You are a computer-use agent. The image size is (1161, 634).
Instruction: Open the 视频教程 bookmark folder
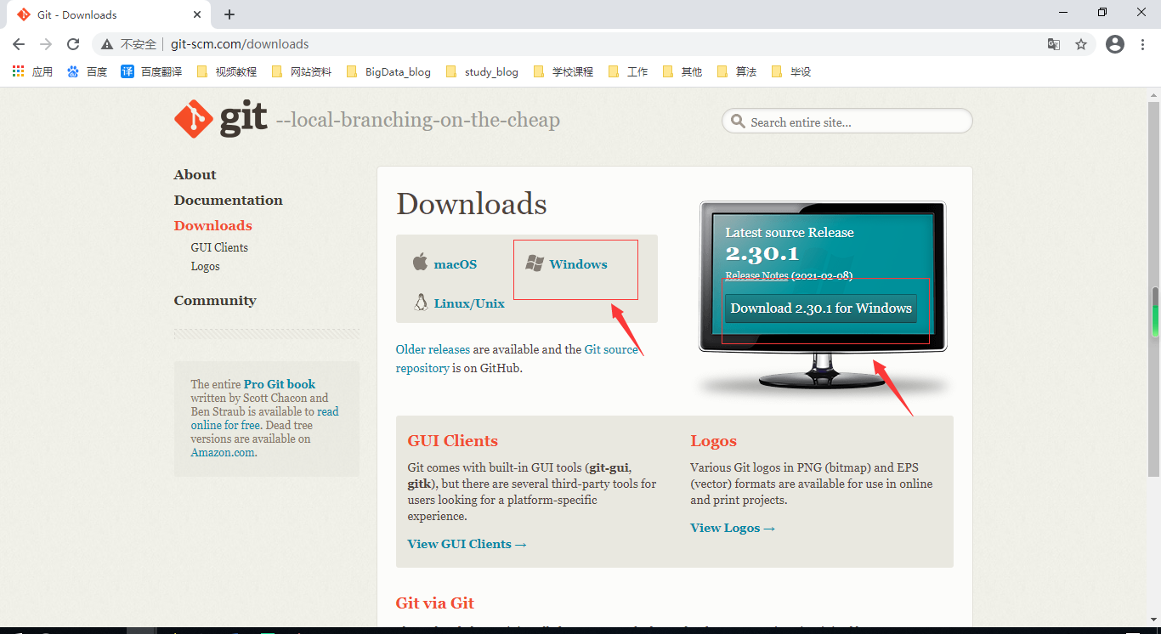coord(226,71)
